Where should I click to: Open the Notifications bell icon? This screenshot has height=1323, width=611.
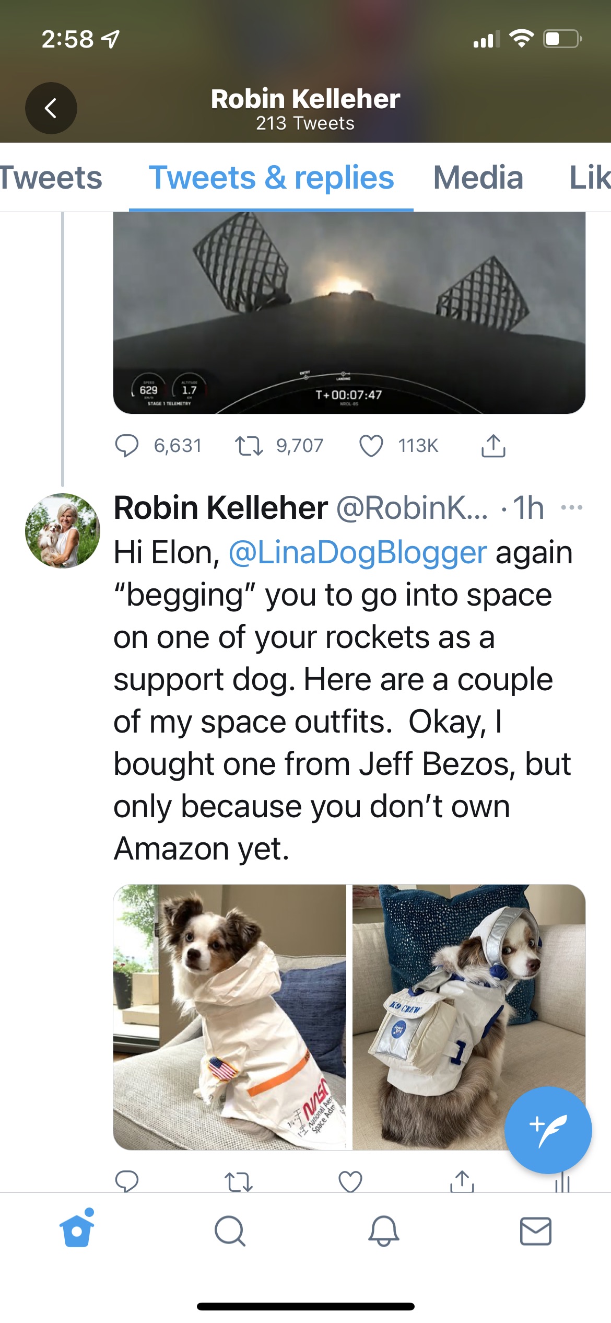[384, 1231]
